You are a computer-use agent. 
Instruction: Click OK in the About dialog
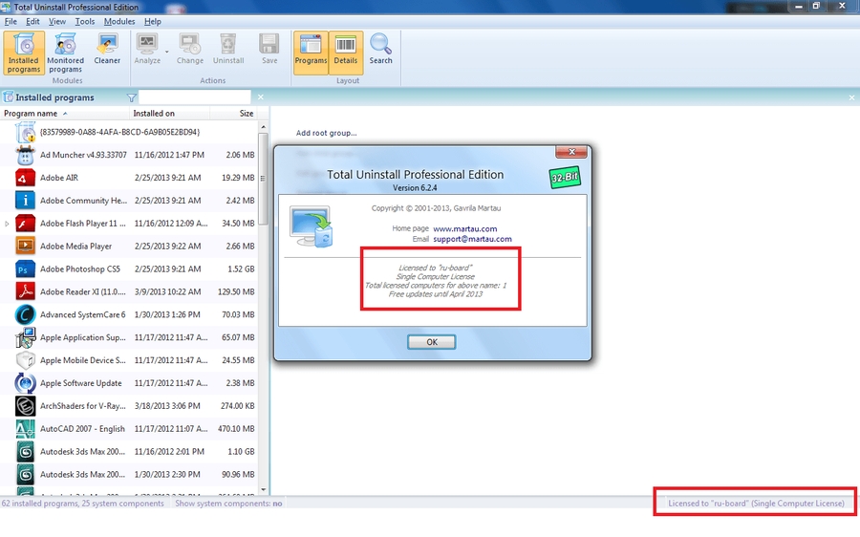coord(432,342)
